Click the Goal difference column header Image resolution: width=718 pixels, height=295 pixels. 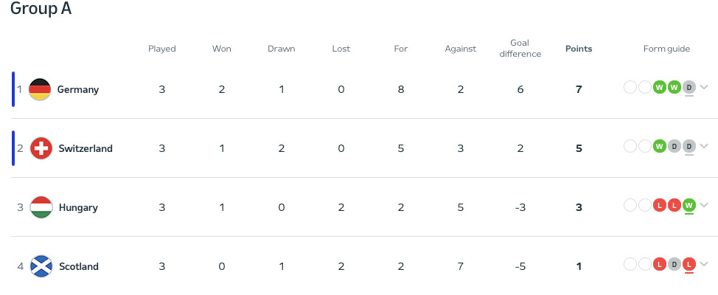click(520, 49)
